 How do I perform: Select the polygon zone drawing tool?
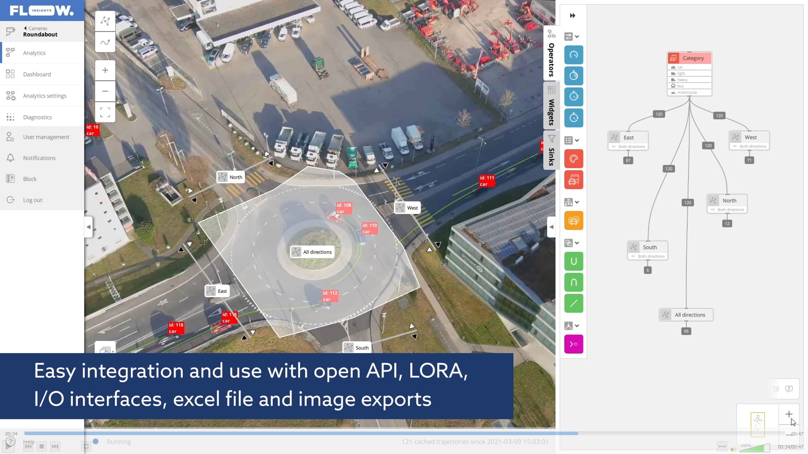[x=105, y=21]
